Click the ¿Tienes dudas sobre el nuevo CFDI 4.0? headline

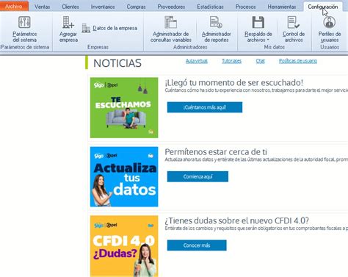pyautogui.click(x=236, y=220)
